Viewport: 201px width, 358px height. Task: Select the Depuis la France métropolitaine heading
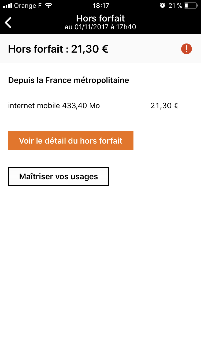[69, 80]
